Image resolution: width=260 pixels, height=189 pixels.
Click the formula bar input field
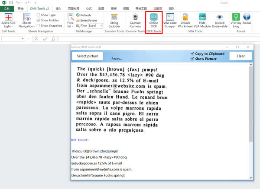(x=159, y=39)
